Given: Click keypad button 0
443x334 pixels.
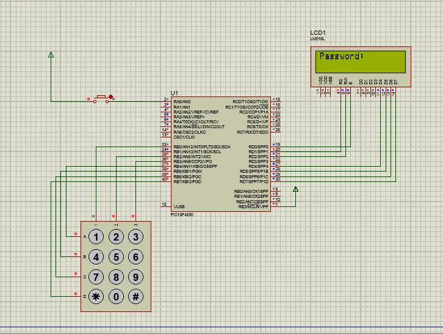Looking at the screenshot, I should click(116, 297).
